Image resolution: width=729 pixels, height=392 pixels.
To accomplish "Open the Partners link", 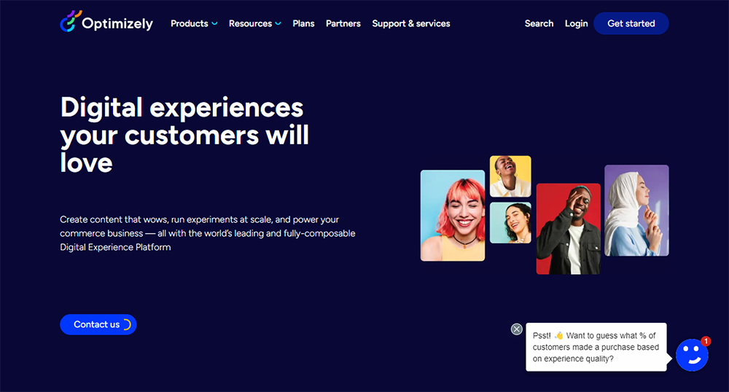I will [x=343, y=23].
